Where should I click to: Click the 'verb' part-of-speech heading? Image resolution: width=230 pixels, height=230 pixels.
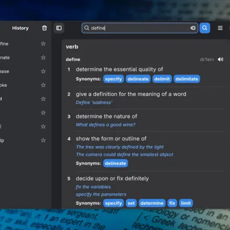pos(72,47)
